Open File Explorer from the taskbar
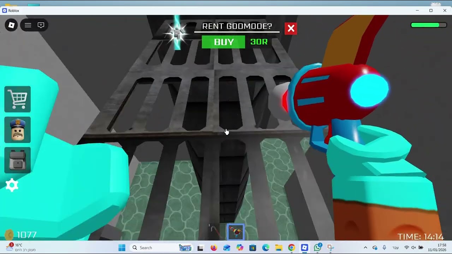Image resolution: width=452 pixels, height=254 pixels. [x=279, y=248]
